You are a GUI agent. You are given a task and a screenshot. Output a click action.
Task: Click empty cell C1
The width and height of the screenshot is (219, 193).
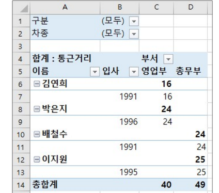click(157, 21)
